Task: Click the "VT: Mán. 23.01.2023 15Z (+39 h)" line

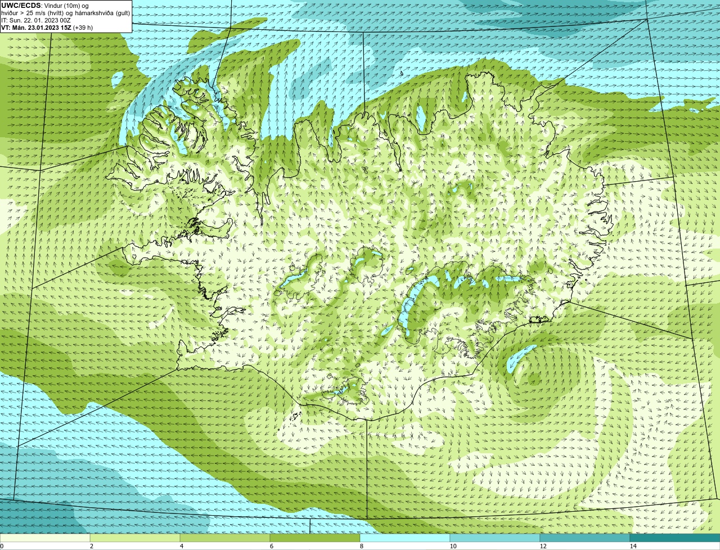Action: (x=47, y=28)
